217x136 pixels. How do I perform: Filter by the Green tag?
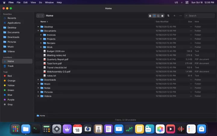pos(17,90)
